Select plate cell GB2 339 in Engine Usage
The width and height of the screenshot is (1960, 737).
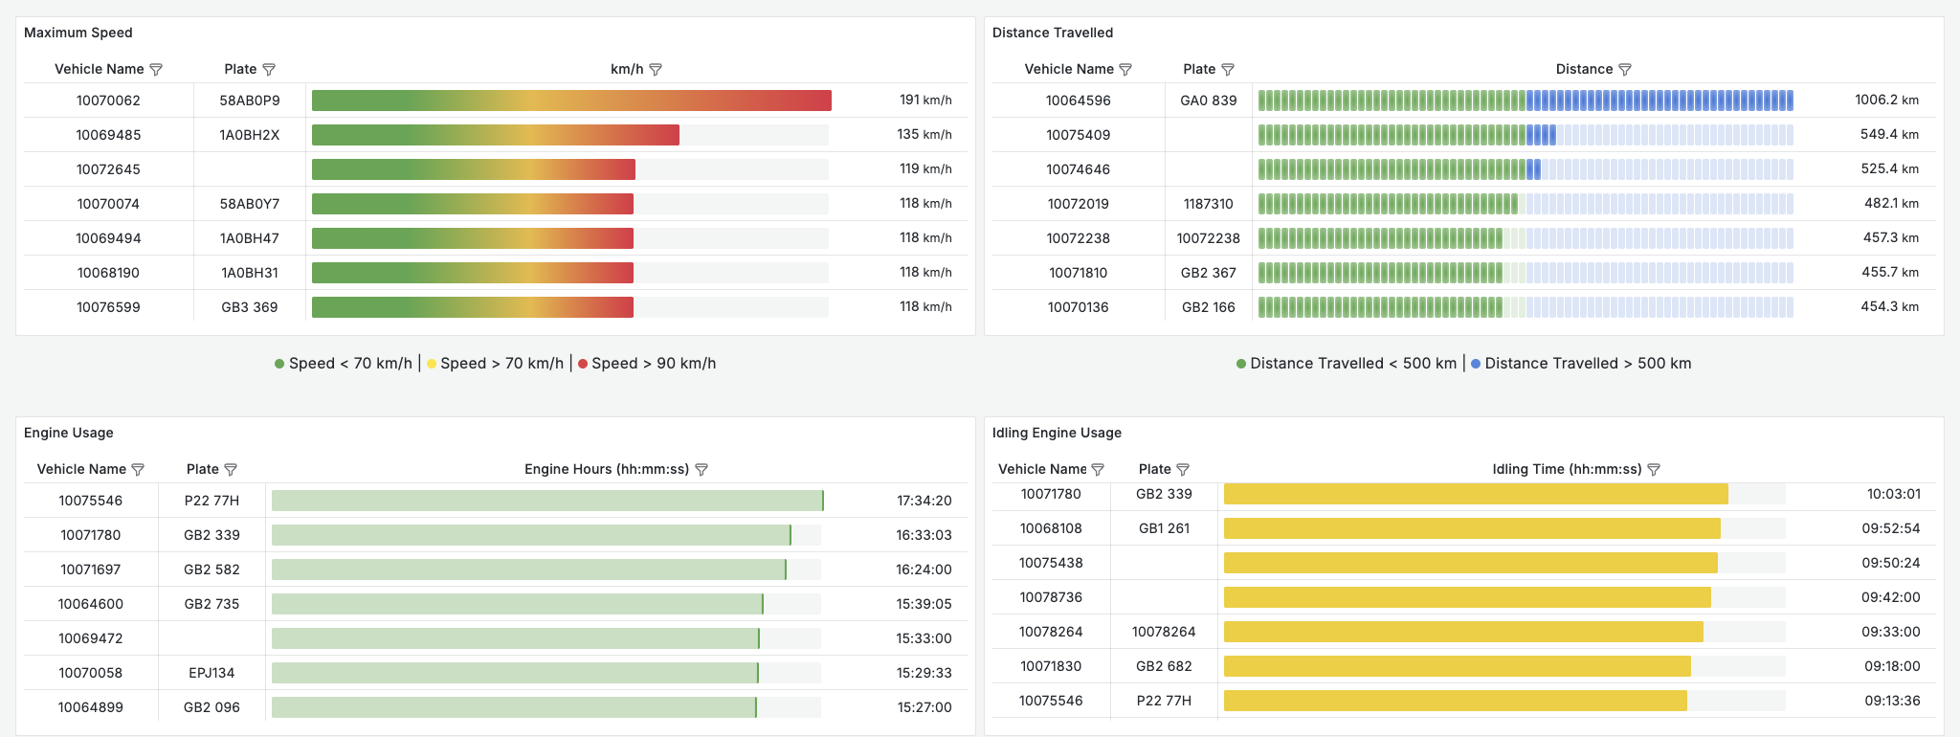pos(212,535)
